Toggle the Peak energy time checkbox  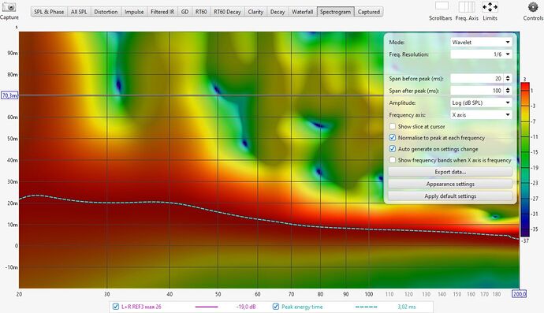point(276,307)
